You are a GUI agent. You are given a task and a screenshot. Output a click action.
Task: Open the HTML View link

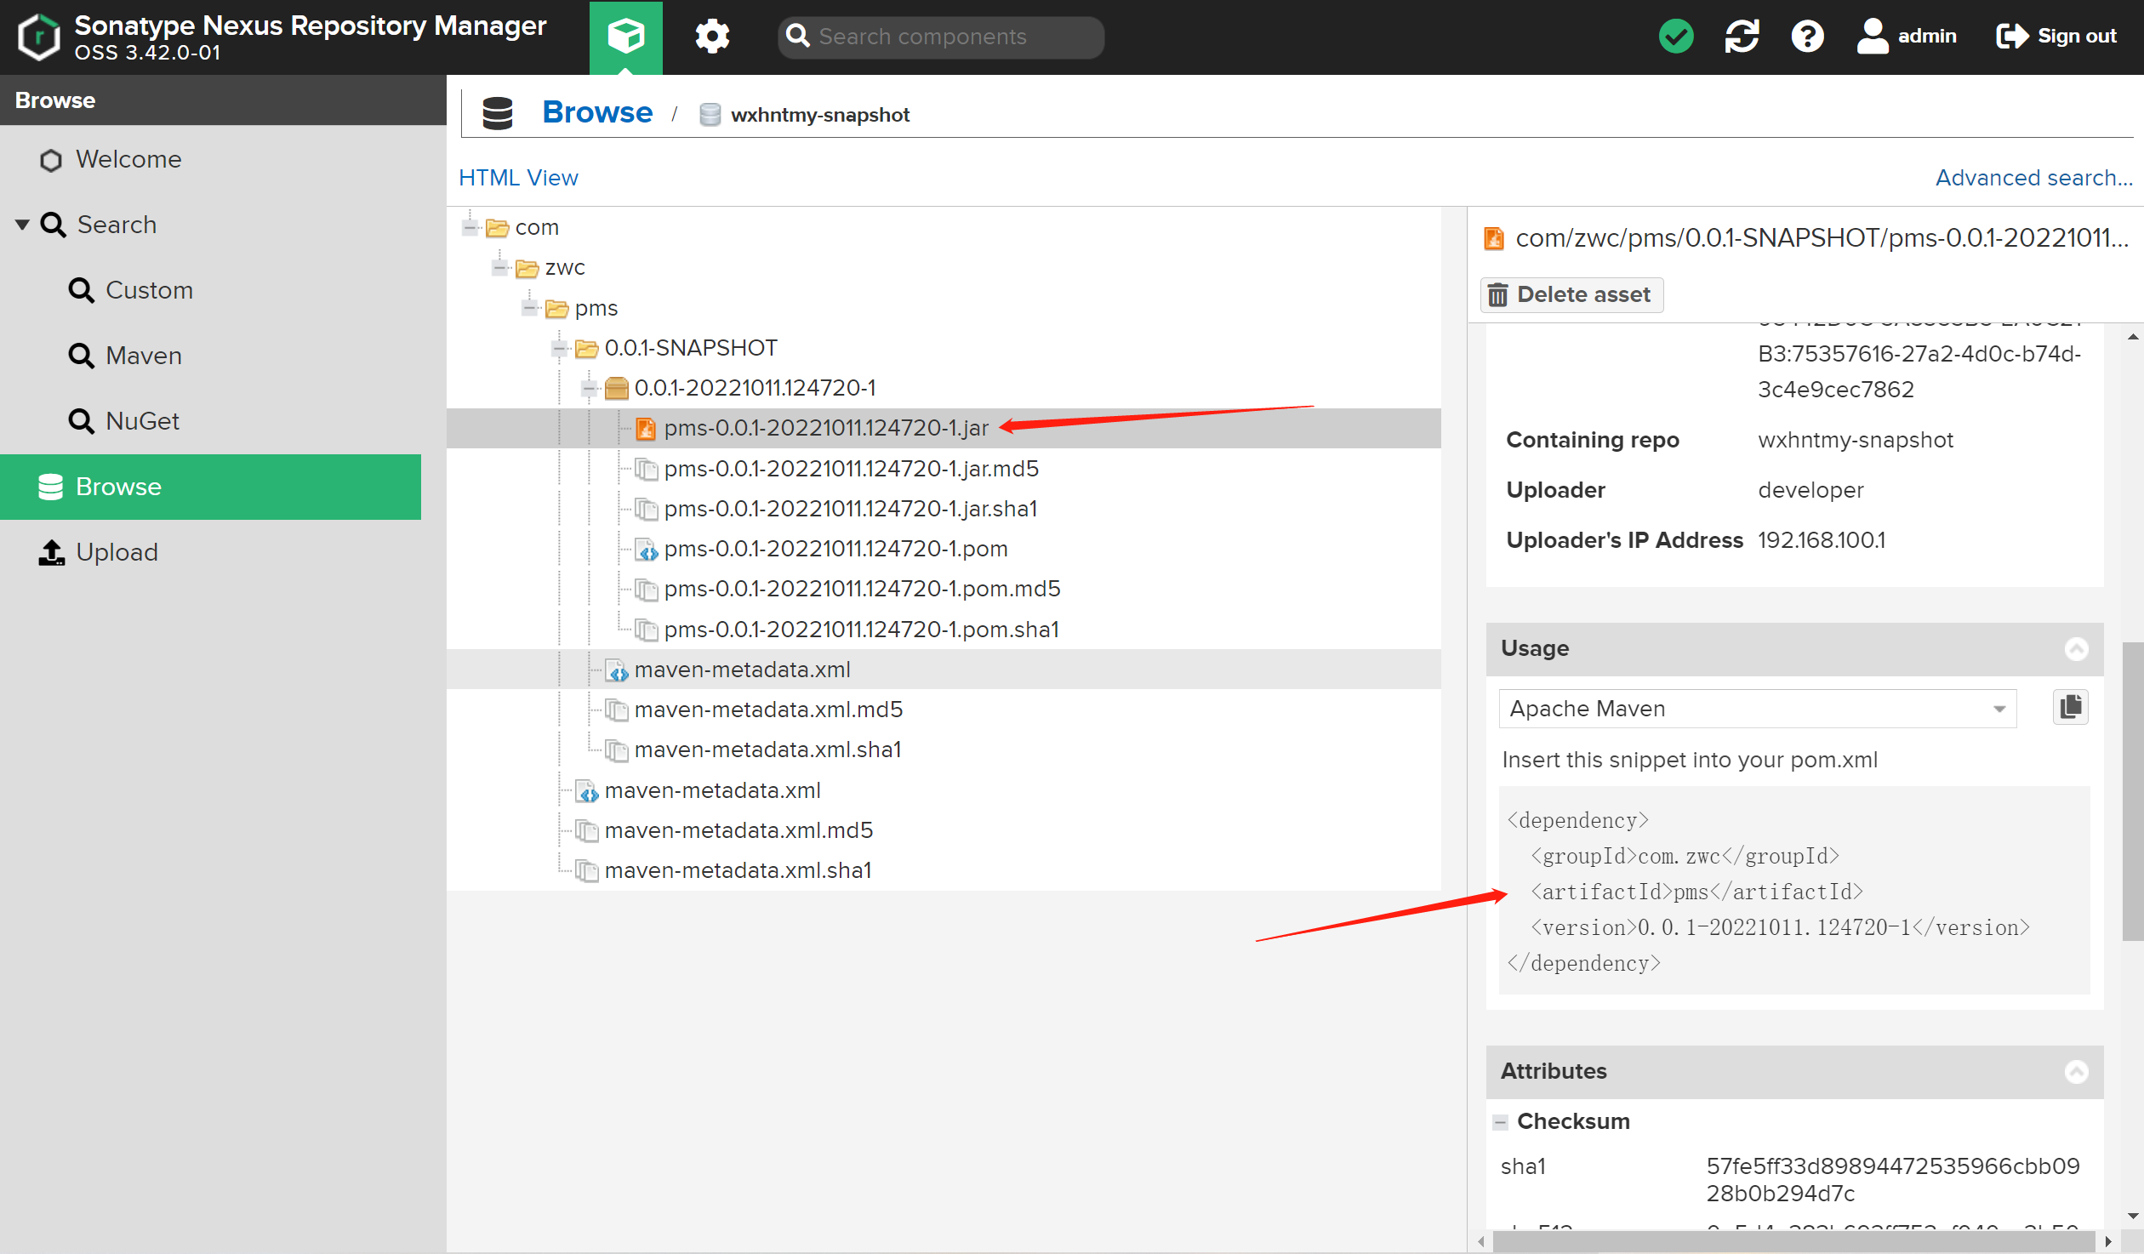coord(518,178)
